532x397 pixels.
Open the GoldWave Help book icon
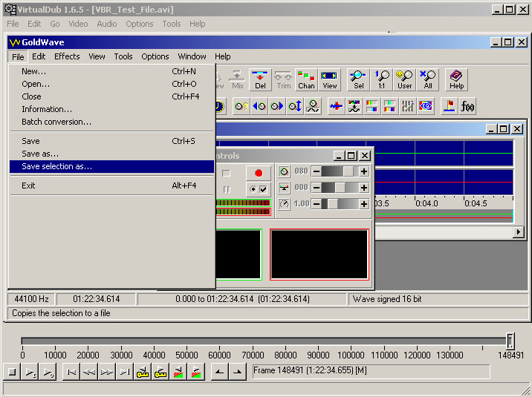pos(457,80)
